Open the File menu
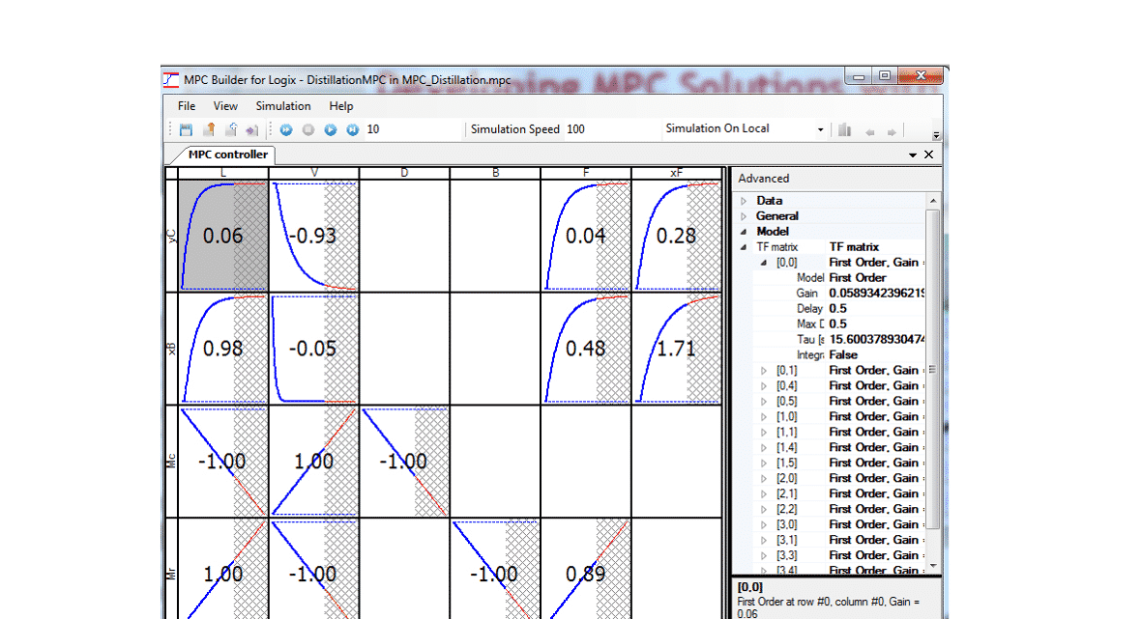 [x=187, y=106]
